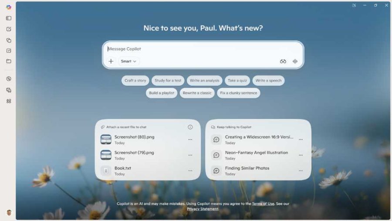
Task: Expand the Smart mode dropdown
Action: pos(128,61)
